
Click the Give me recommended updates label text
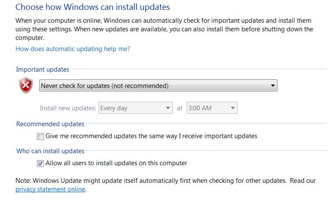(151, 136)
